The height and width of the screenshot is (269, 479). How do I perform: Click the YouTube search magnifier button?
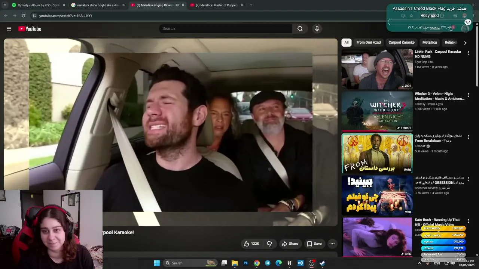(300, 29)
